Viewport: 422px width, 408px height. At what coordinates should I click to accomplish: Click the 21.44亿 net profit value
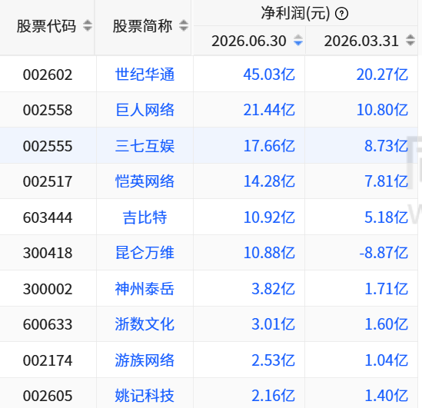coord(269,110)
